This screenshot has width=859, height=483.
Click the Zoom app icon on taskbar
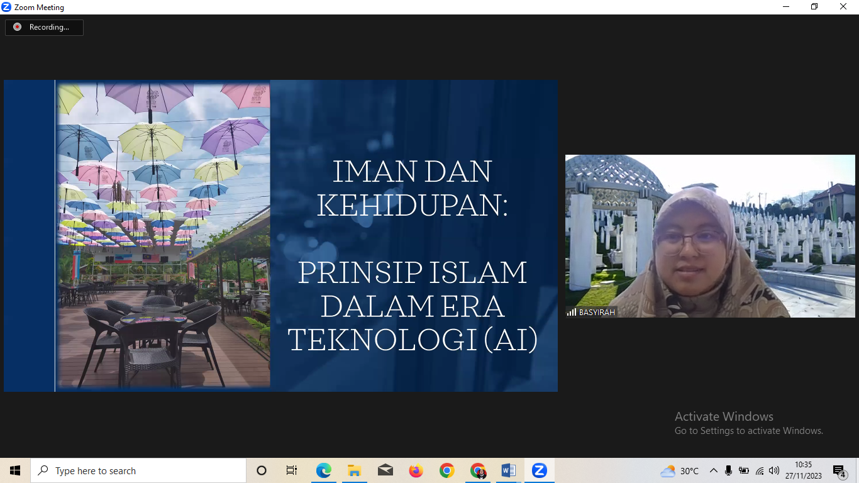[539, 470]
